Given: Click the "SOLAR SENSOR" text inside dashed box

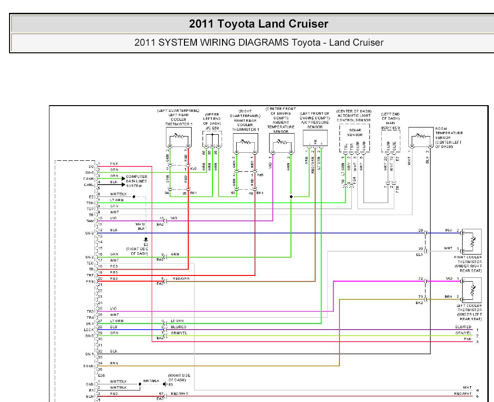Looking at the screenshot, I should (x=355, y=132).
